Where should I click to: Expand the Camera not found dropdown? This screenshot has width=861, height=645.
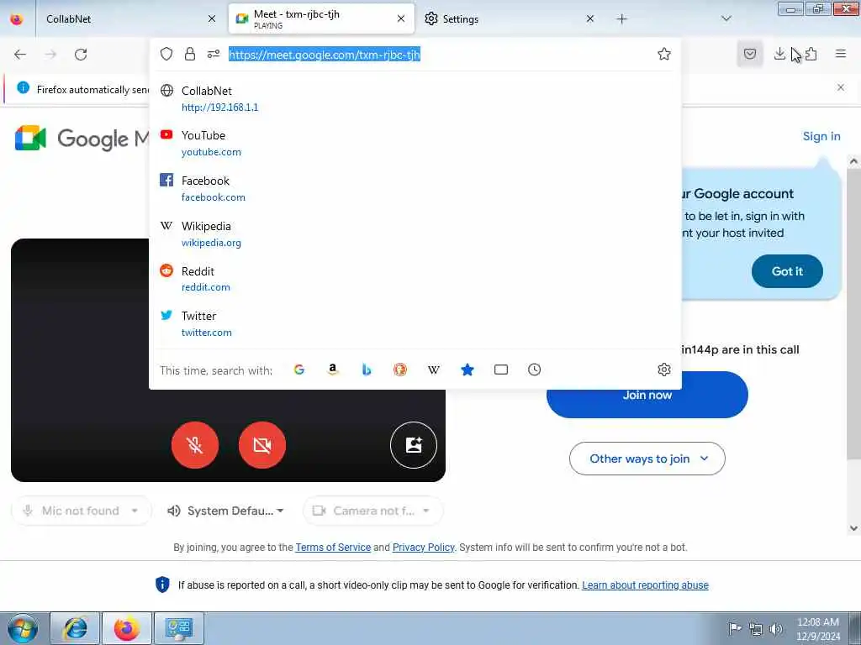click(372, 511)
